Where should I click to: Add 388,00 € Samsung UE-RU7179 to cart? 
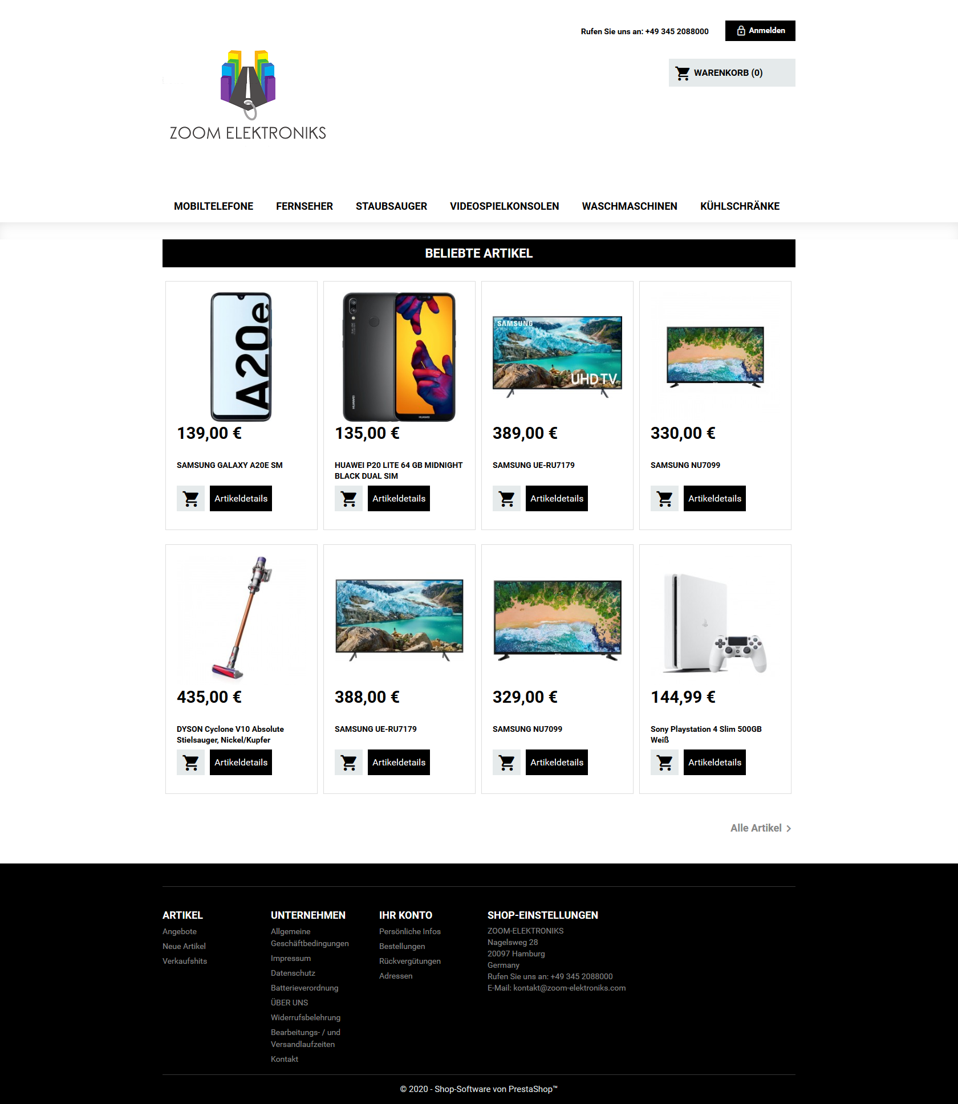[348, 763]
